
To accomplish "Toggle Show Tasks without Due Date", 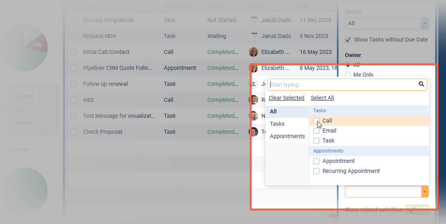I will pos(348,40).
